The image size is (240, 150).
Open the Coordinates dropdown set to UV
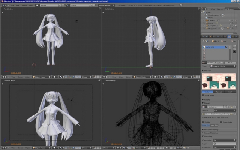[224, 140]
